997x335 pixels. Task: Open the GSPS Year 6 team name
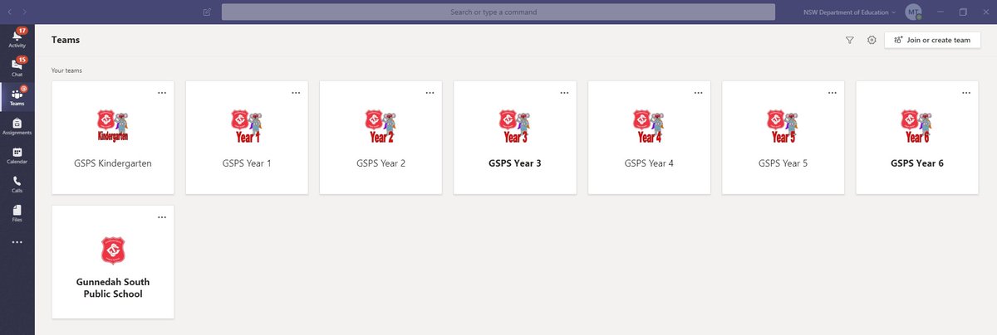917,163
